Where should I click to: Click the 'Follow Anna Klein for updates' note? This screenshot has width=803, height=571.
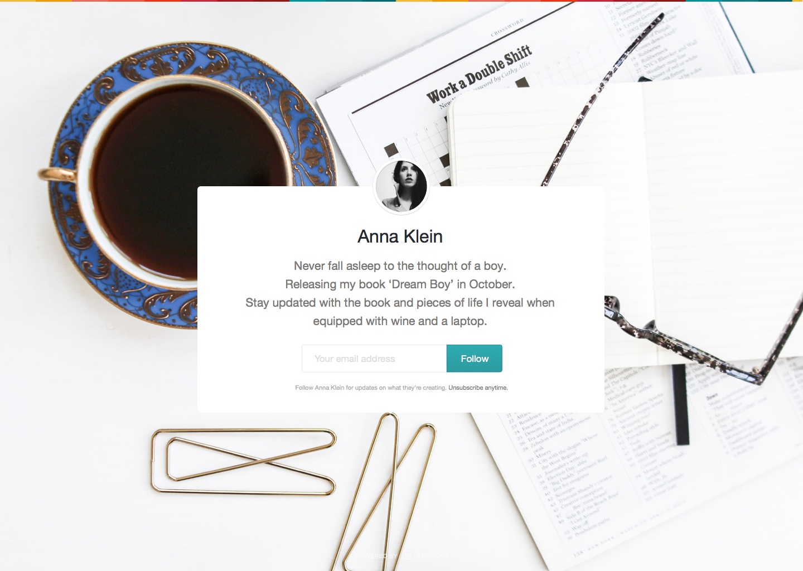click(x=371, y=388)
